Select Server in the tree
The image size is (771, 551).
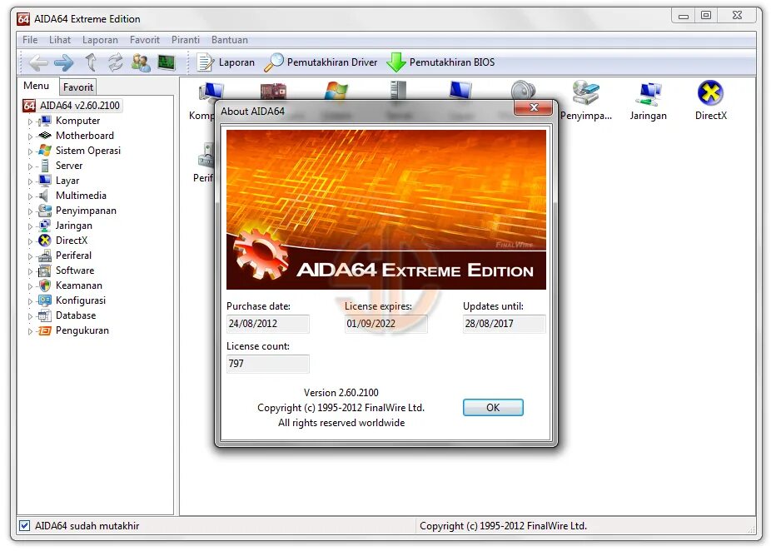point(69,165)
